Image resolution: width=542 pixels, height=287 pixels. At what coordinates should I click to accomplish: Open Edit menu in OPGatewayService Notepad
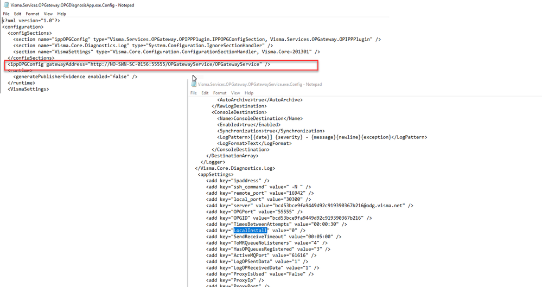point(205,93)
